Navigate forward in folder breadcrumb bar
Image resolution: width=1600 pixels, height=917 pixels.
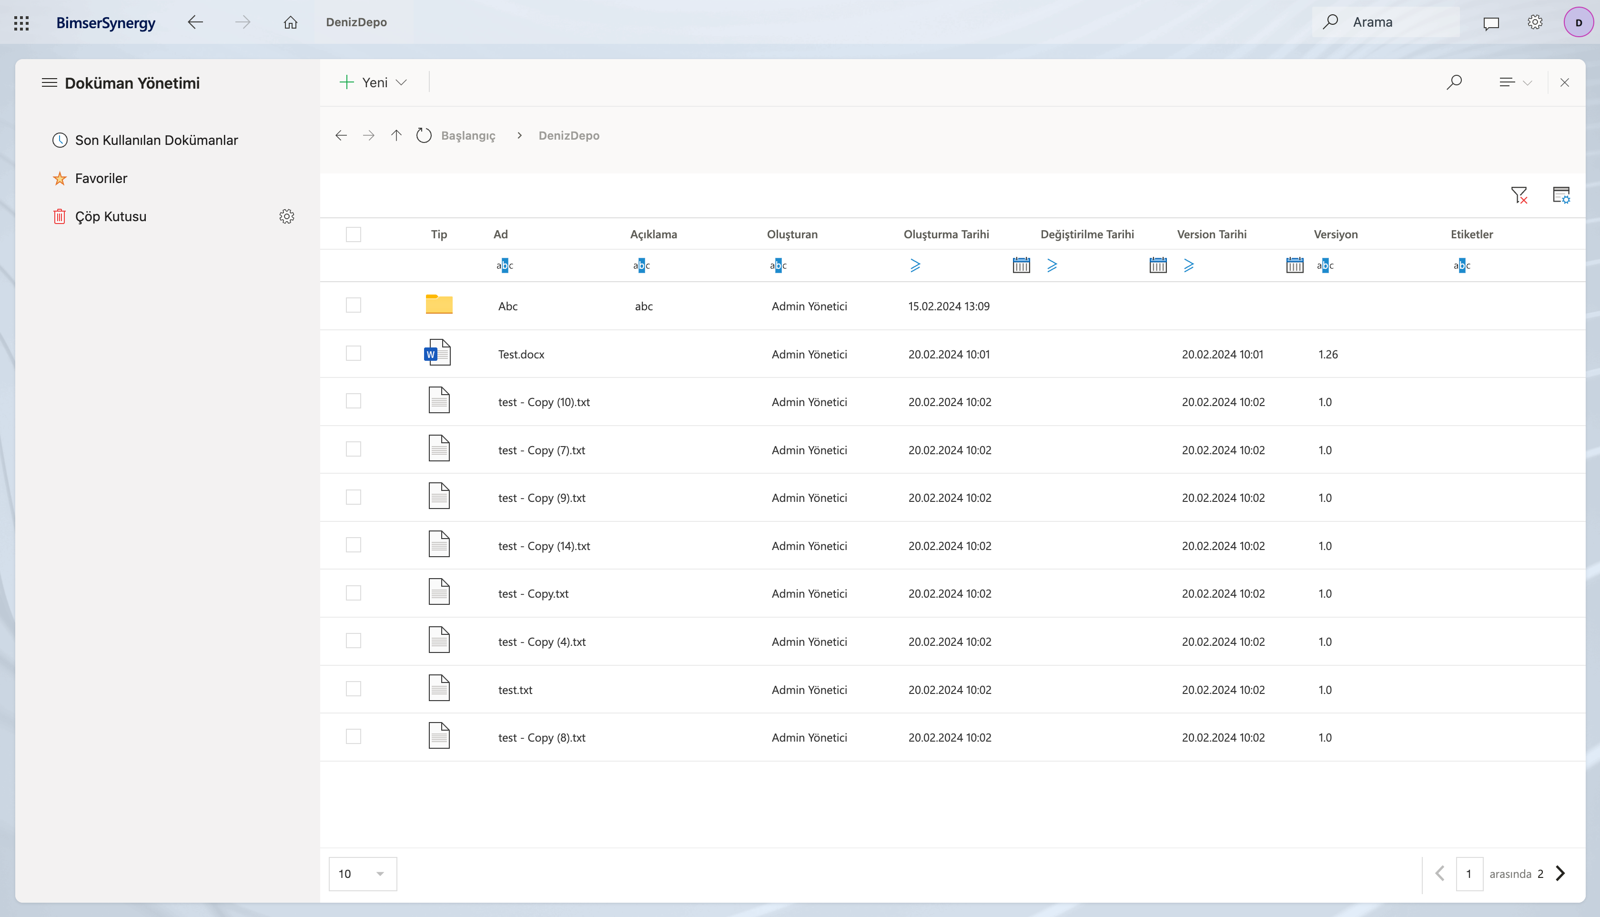369,135
